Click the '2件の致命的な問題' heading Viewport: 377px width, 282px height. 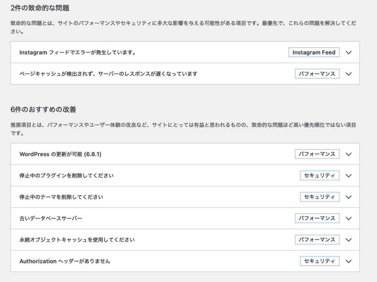tap(40, 8)
